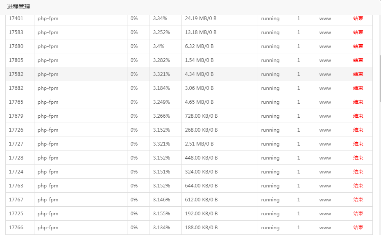
Task: Kill process 17727 via 结束
Action: [358, 144]
